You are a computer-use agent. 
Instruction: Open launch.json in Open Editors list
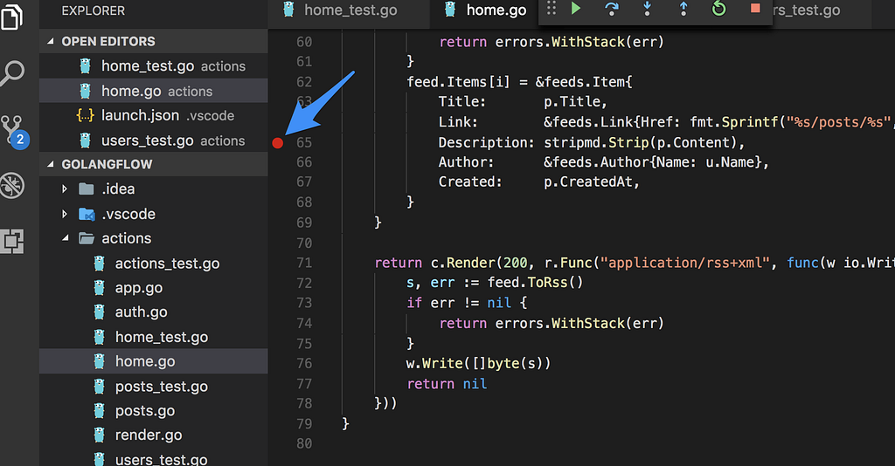(154, 116)
